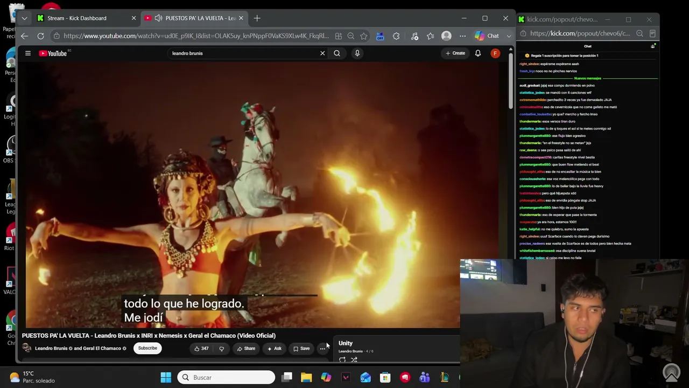Click the YouTube page vertical scrollbar
This screenshot has width=689, height=388.
tap(511, 81)
